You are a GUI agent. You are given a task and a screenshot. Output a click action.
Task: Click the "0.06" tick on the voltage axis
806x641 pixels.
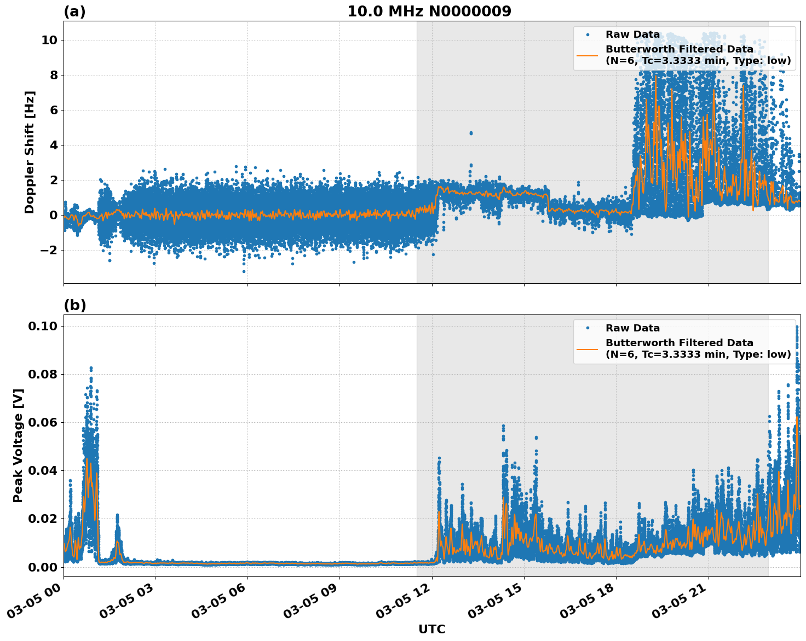pyautogui.click(x=43, y=422)
